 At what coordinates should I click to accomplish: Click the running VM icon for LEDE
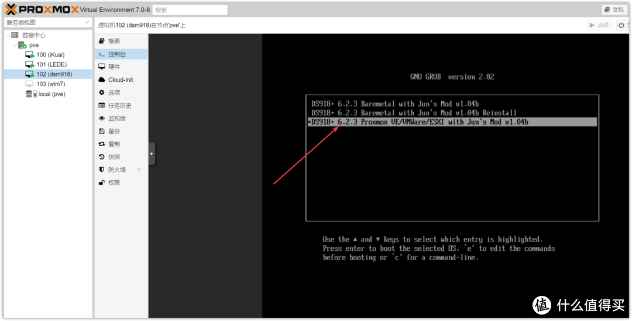coord(30,64)
